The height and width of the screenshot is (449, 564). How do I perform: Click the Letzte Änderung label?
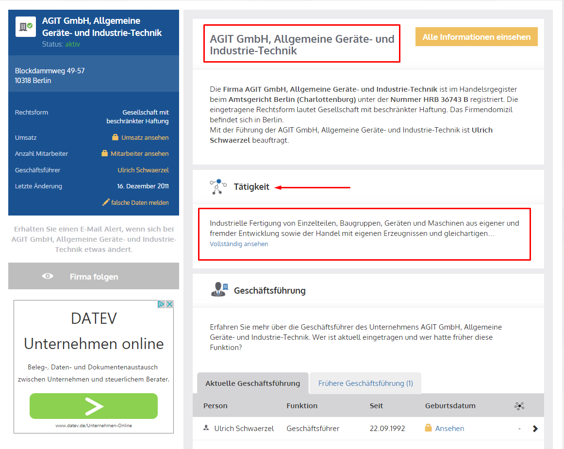(x=38, y=186)
